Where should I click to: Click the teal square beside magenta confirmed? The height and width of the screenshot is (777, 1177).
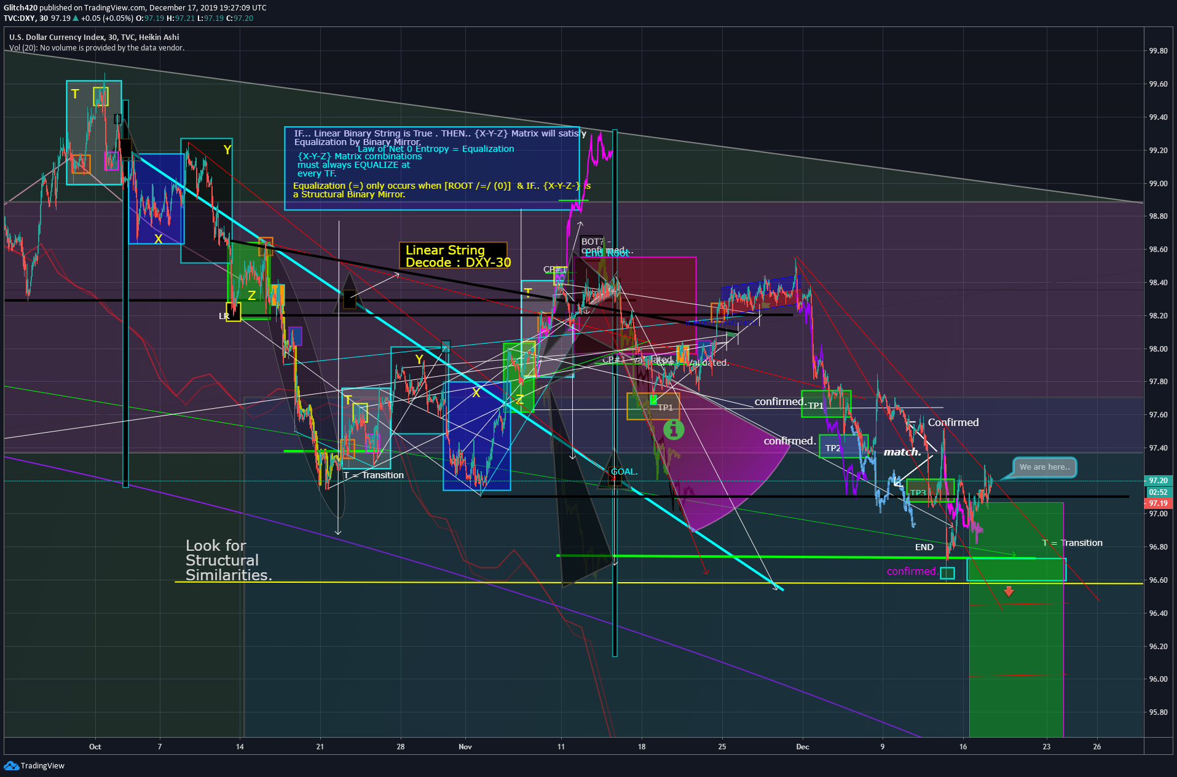(x=948, y=574)
